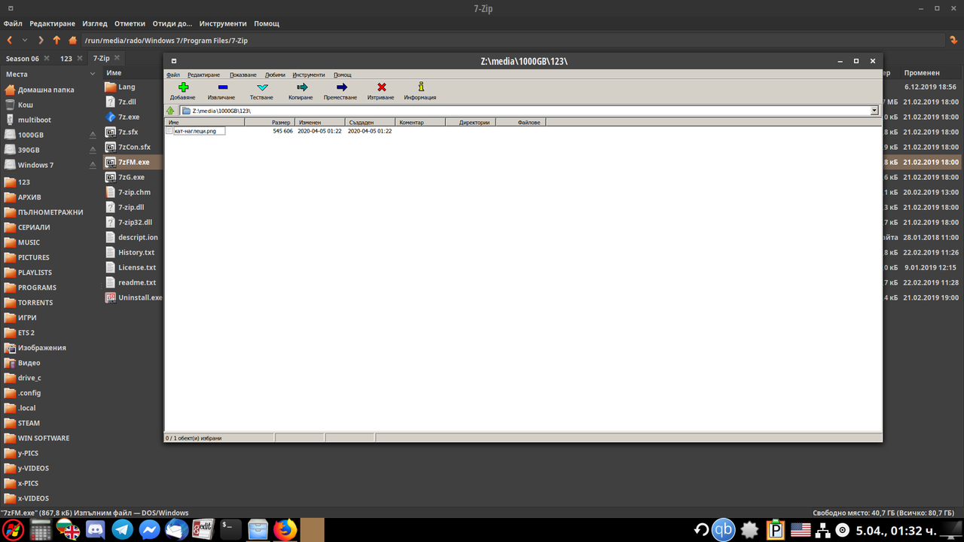Click the Тестване (Test) icon
964x542 pixels.
[262, 87]
